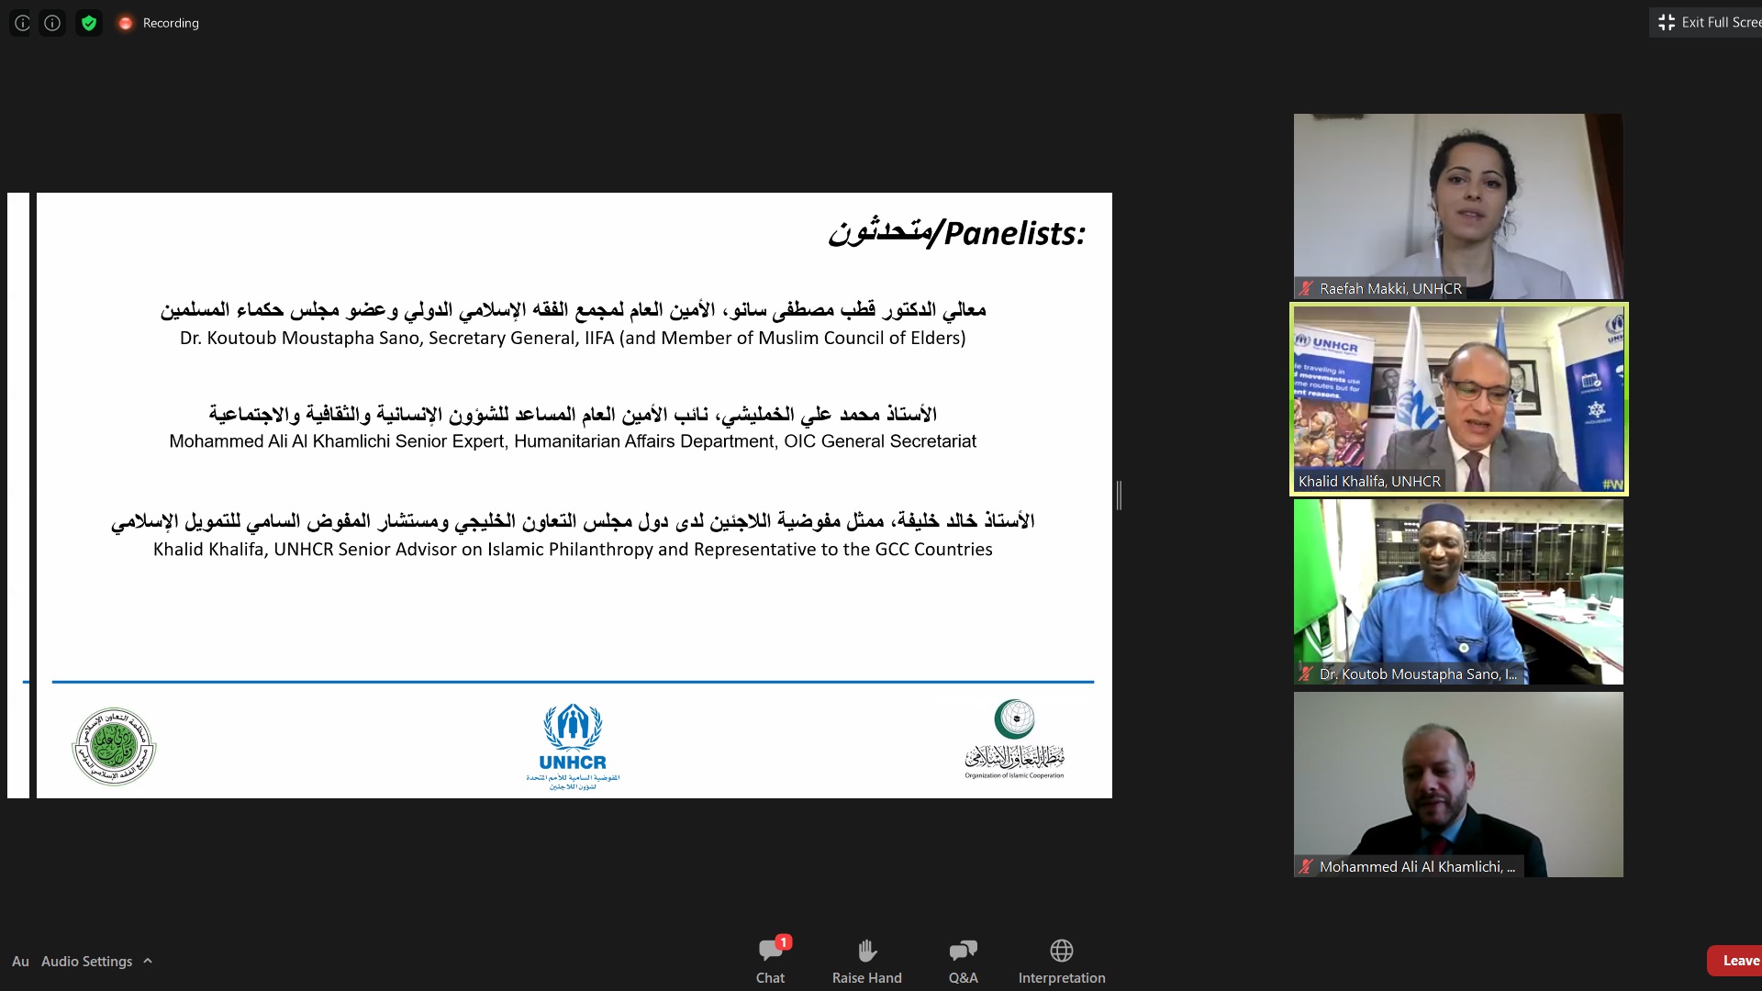Click the Audio Settings label
The image size is (1762, 991).
[86, 961]
